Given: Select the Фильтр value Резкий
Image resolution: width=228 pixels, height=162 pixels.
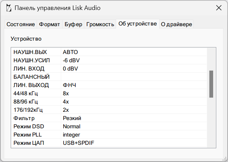Looking at the screenshot, I should [72, 118].
